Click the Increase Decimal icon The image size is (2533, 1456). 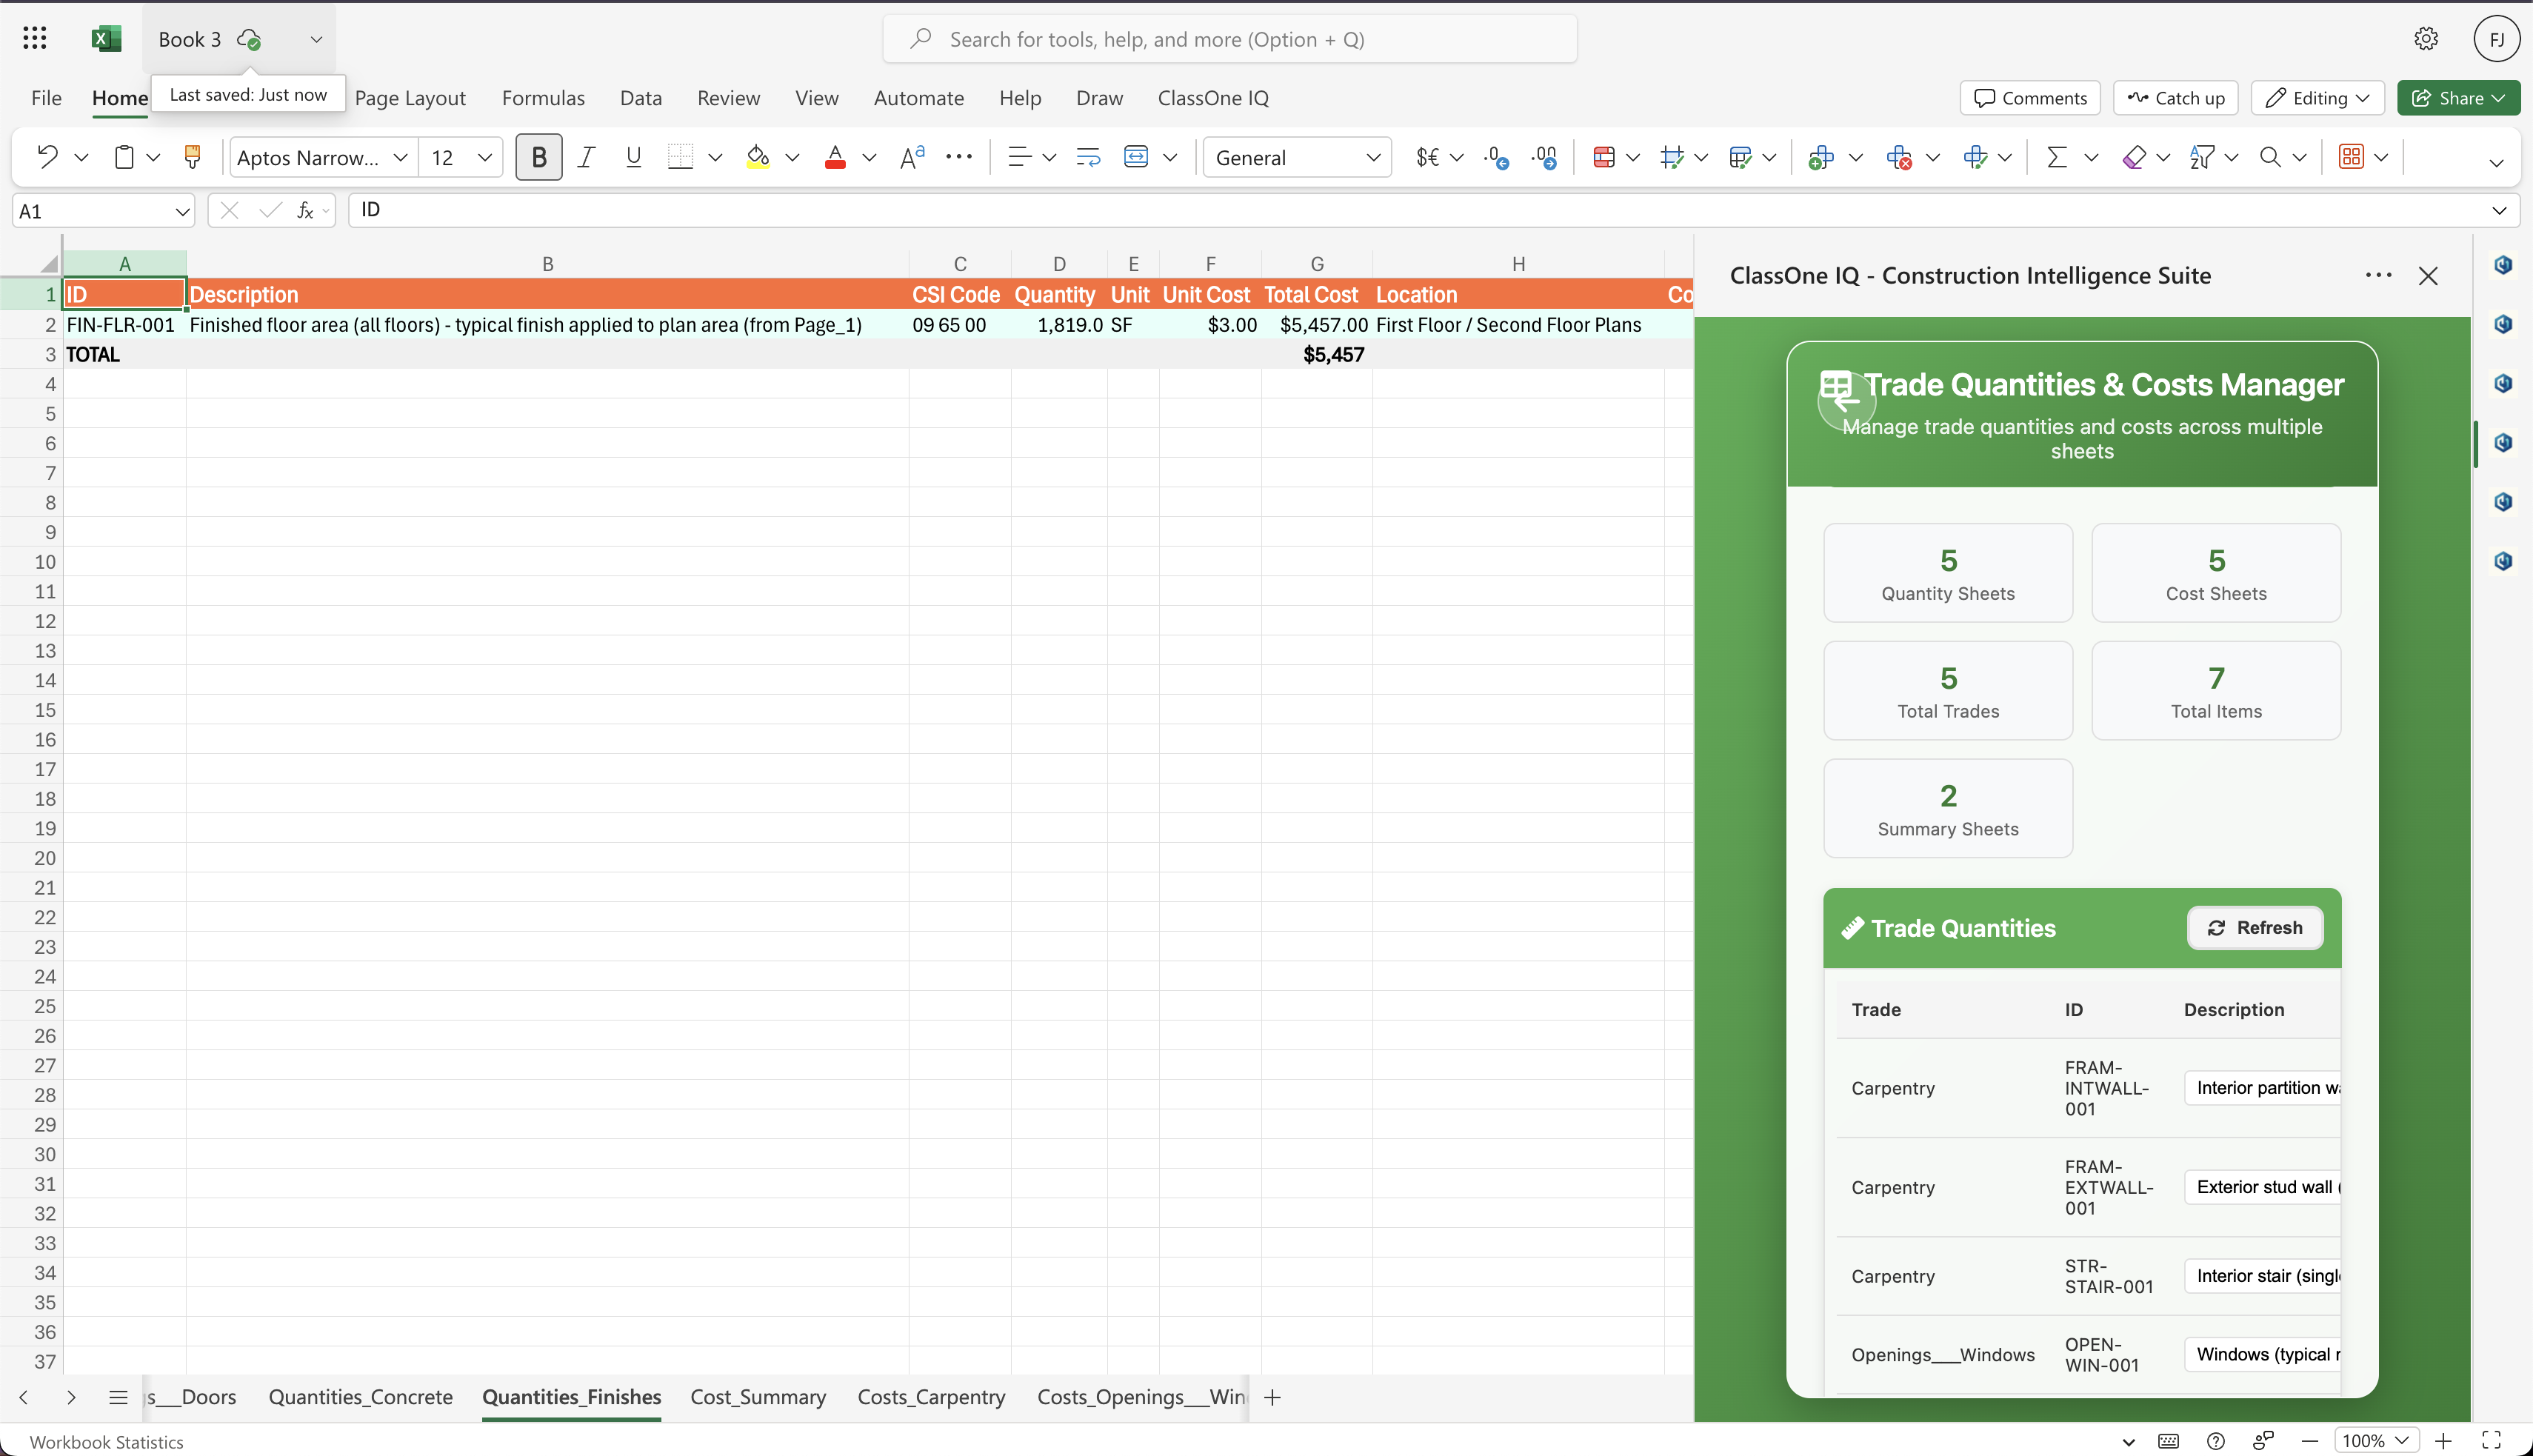tap(1497, 157)
